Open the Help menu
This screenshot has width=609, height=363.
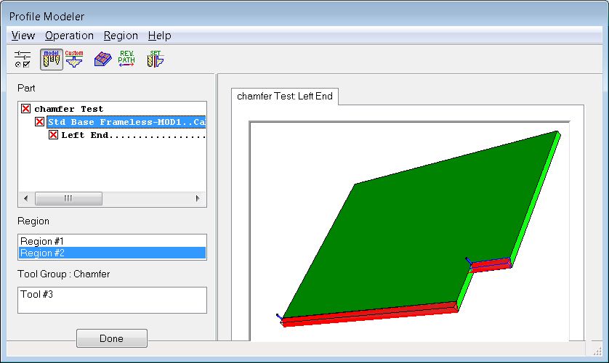click(159, 36)
